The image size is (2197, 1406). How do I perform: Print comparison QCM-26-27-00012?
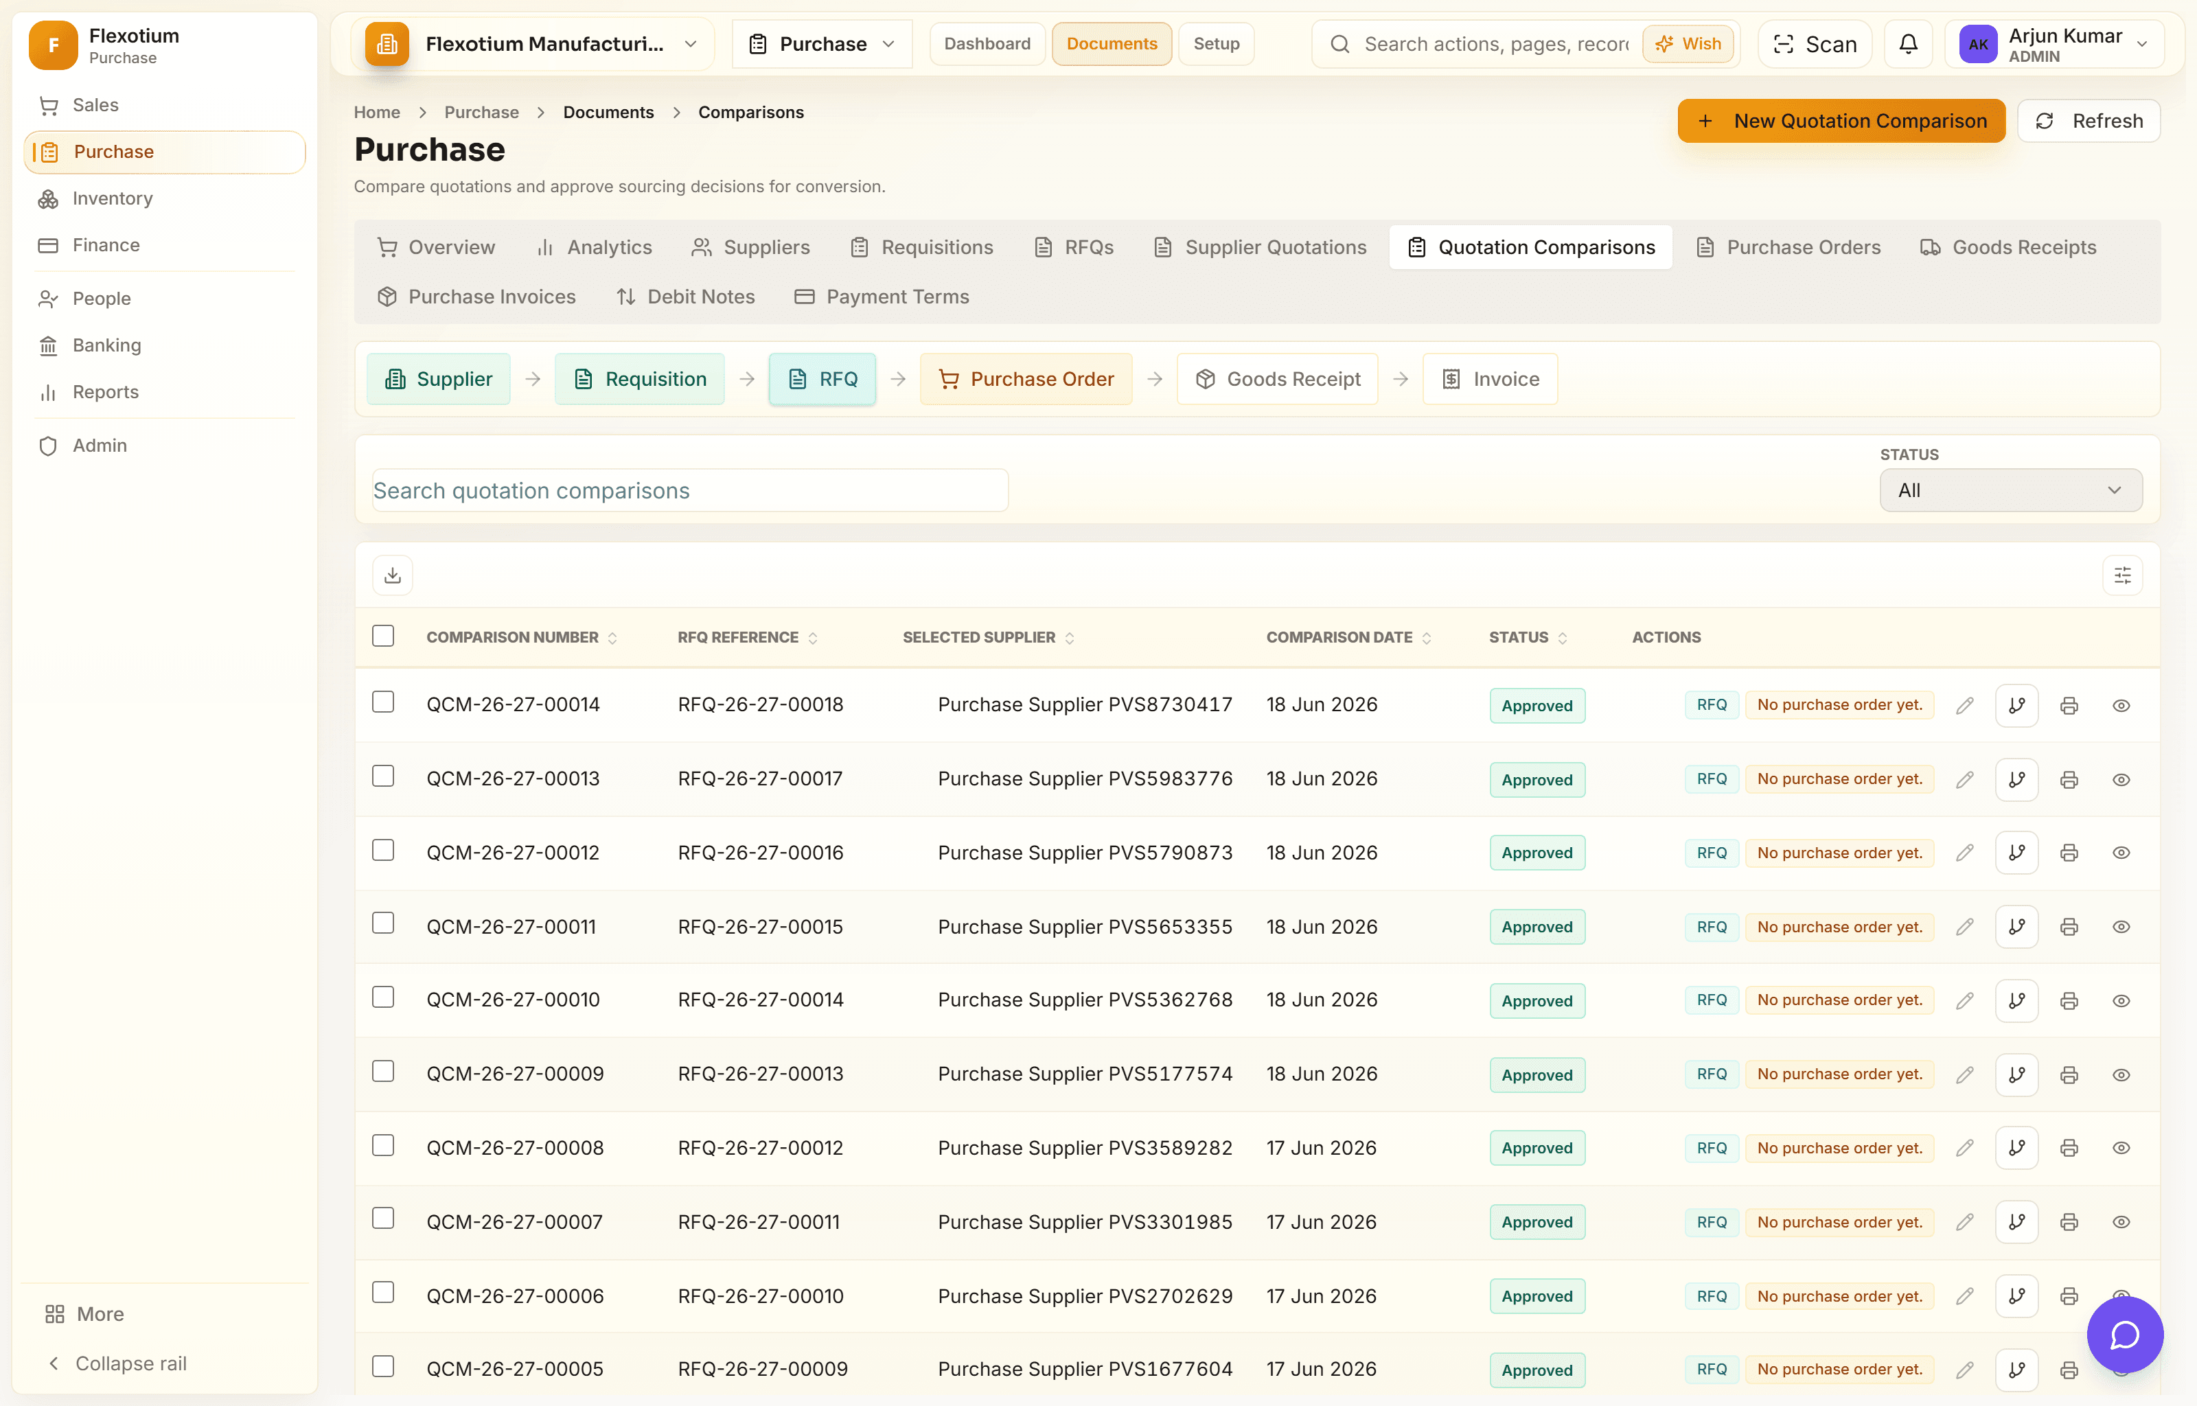pos(2069,853)
